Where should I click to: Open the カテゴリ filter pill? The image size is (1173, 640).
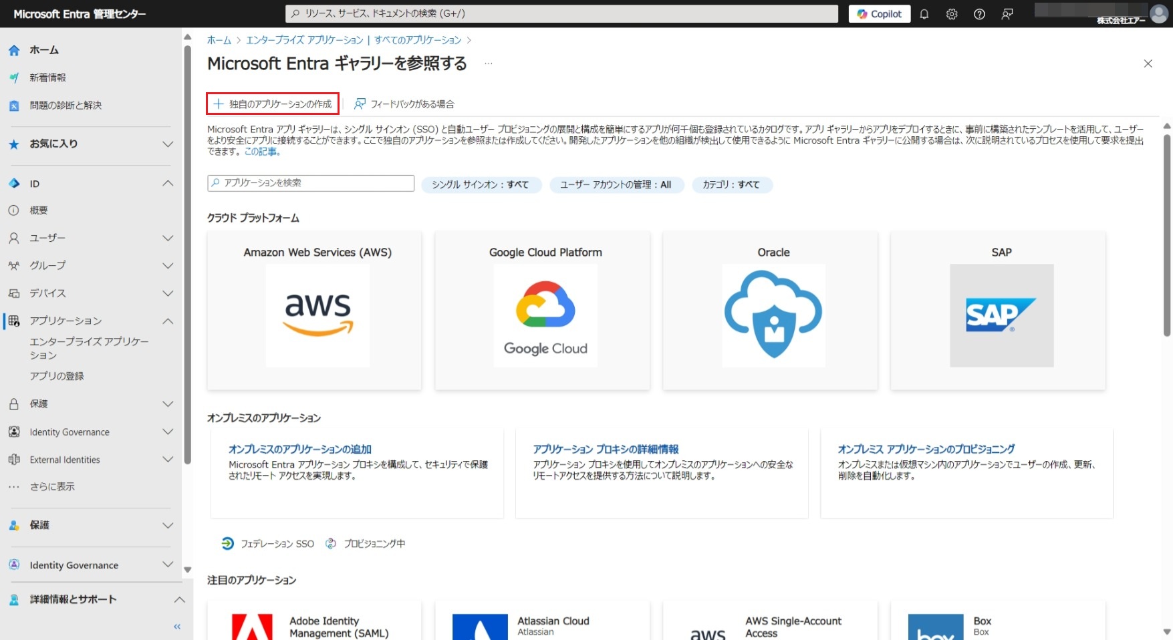click(731, 185)
